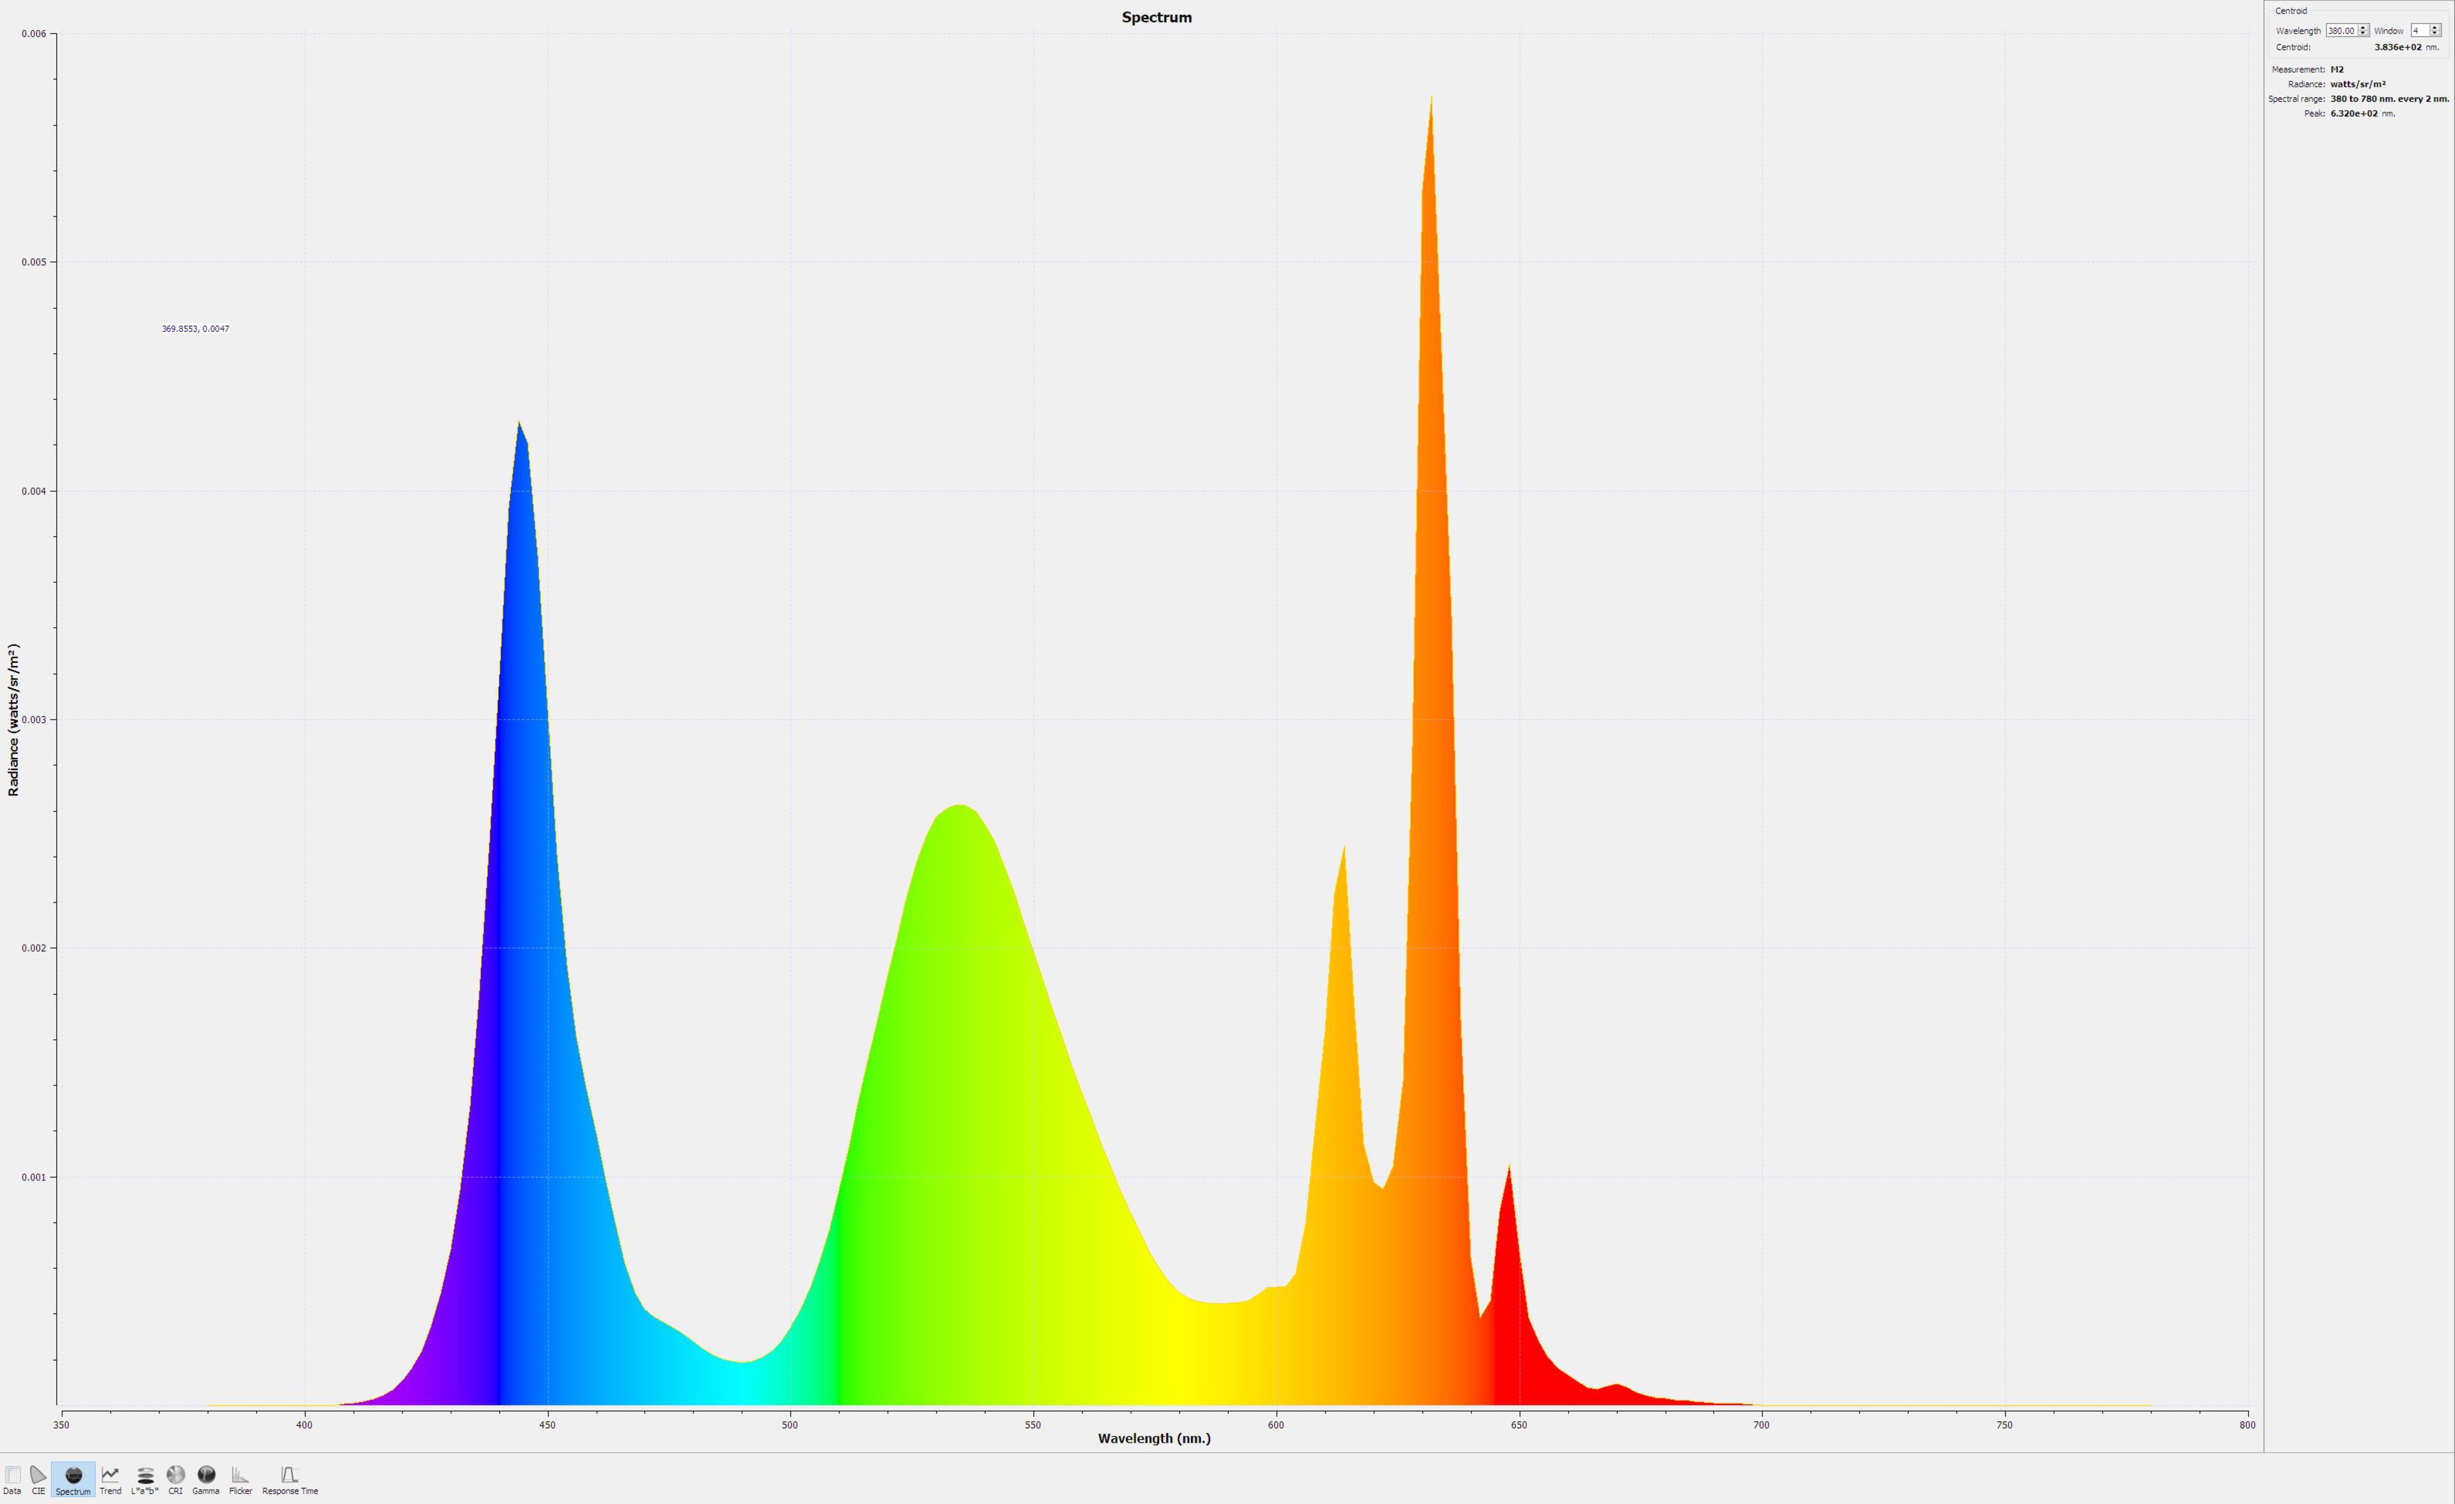Screen dimensions: 2455x1504
Task: Decrease Wavelength using the down arrow
Action: pyautogui.click(x=2362, y=33)
